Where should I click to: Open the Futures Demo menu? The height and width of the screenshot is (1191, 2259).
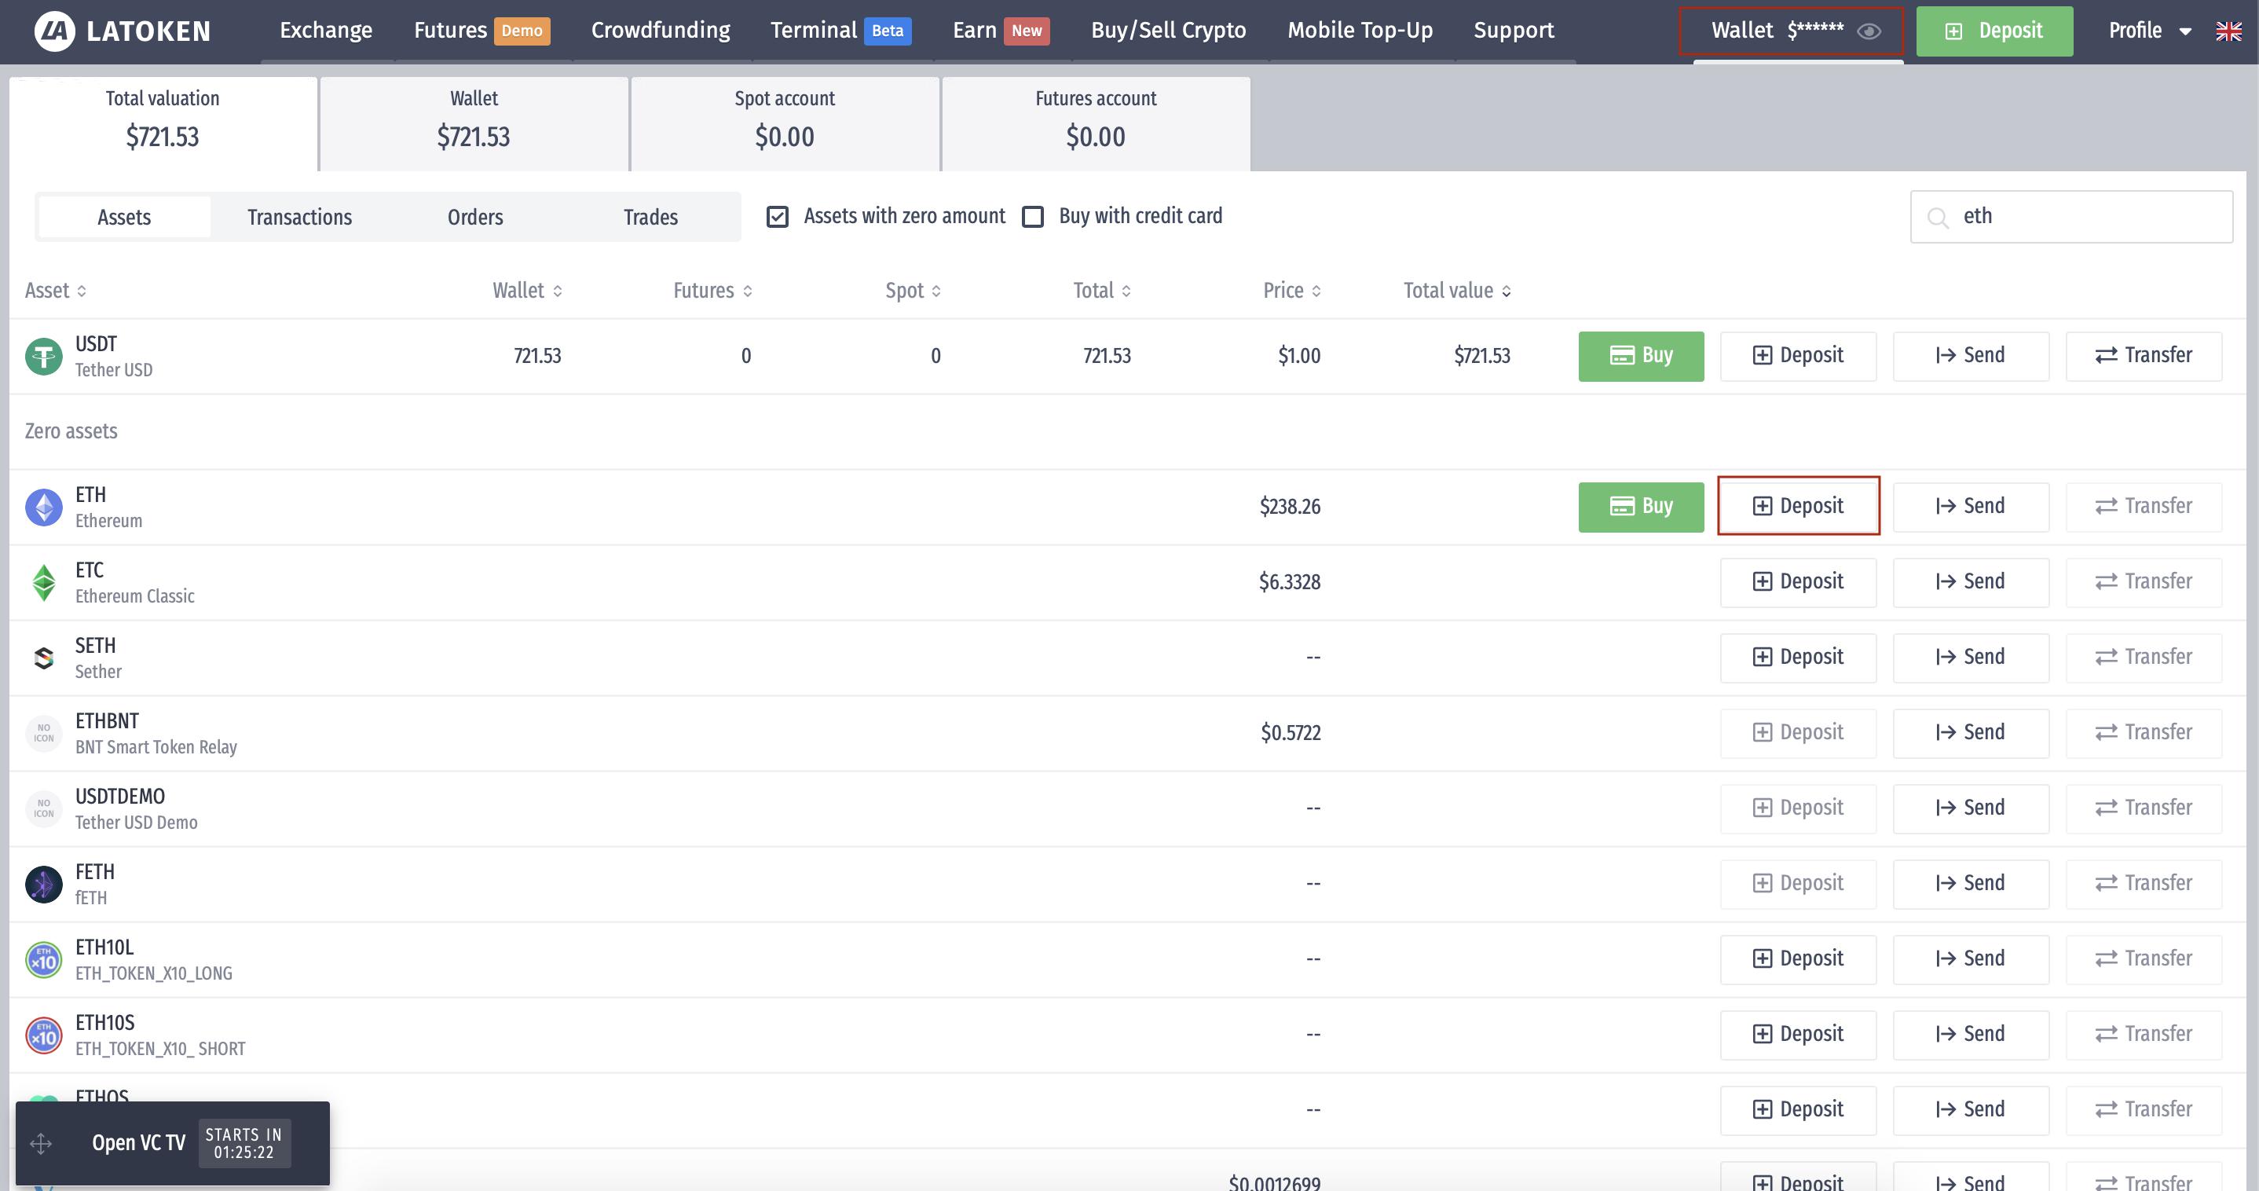(481, 31)
